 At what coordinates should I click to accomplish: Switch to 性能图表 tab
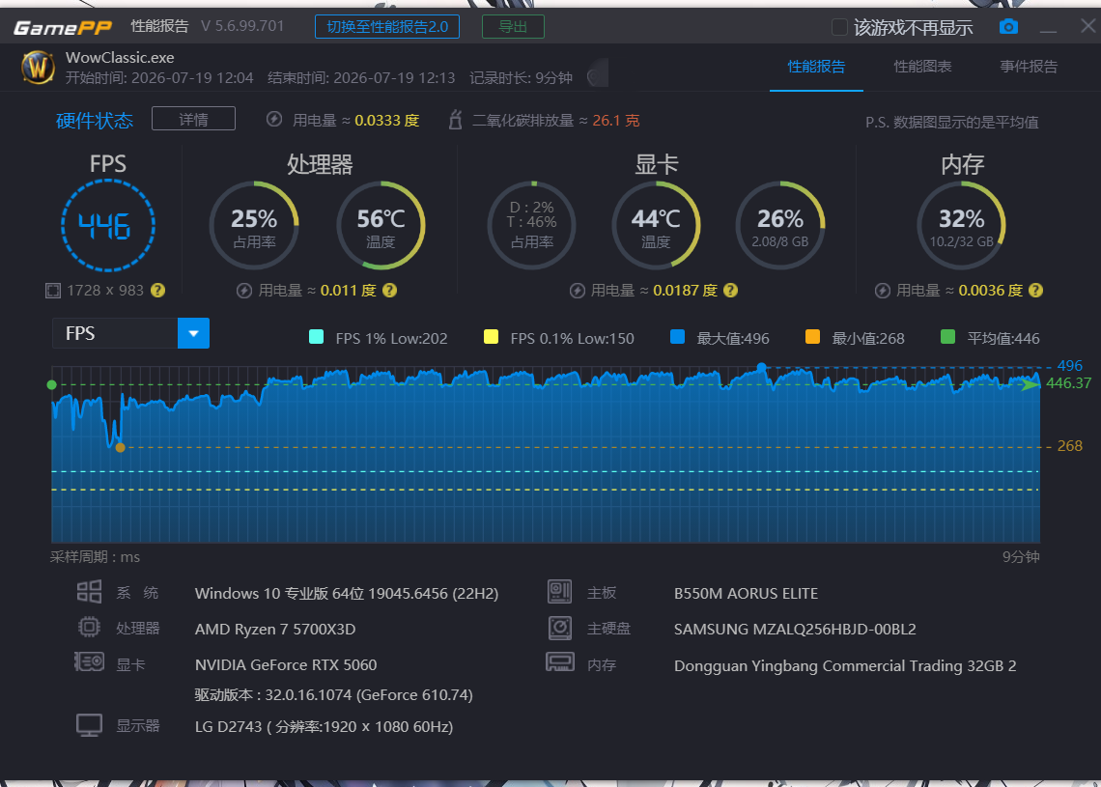click(922, 67)
